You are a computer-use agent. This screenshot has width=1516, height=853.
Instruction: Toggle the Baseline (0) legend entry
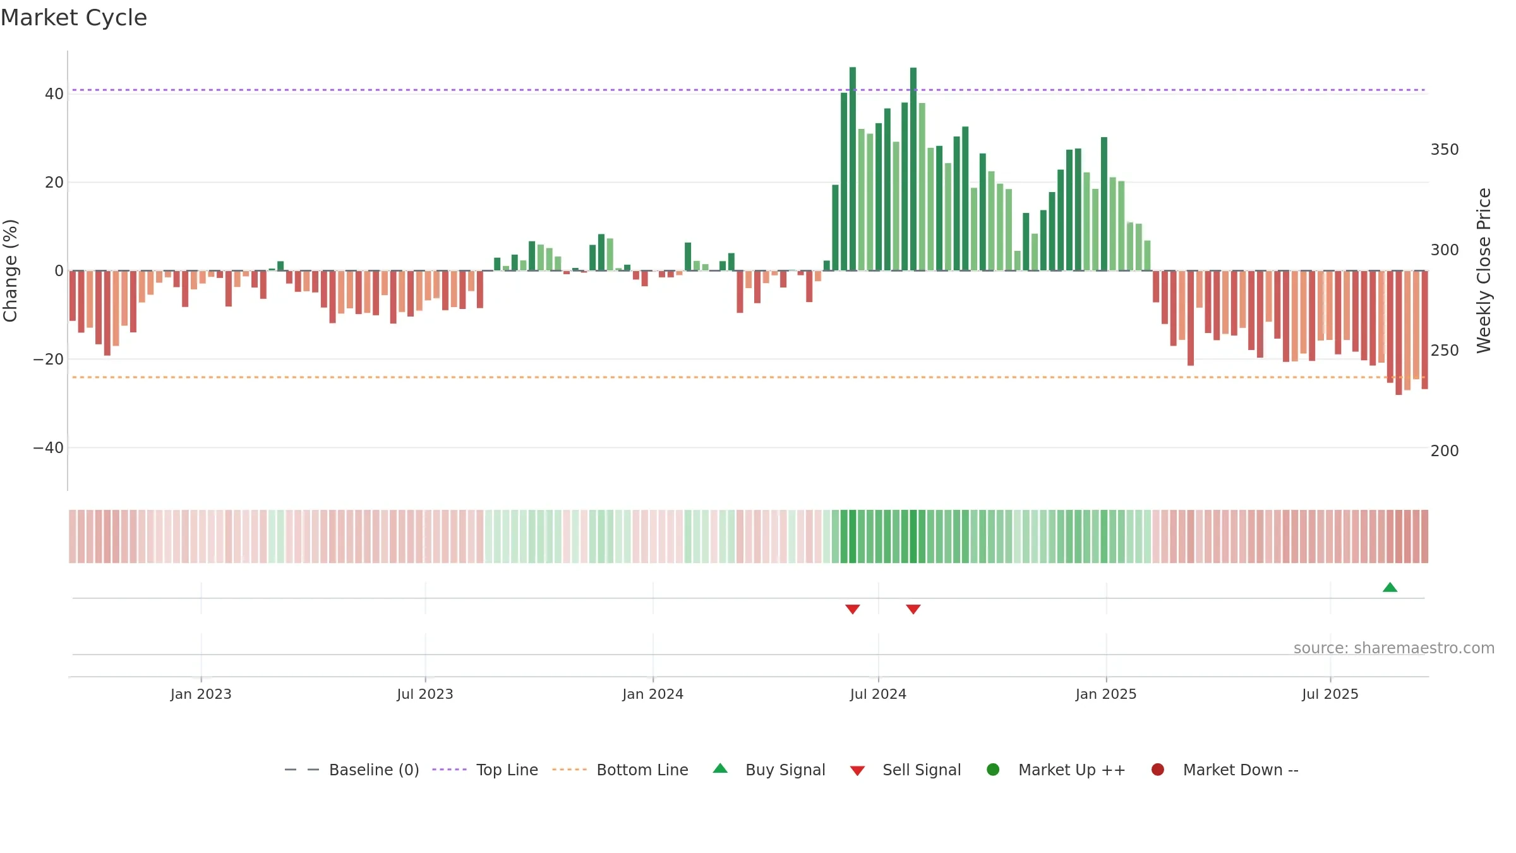pyautogui.click(x=352, y=770)
